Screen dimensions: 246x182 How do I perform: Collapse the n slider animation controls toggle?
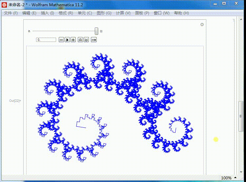101,31
